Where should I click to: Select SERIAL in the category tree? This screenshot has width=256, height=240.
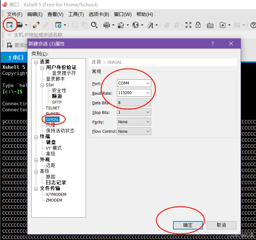[53, 119]
